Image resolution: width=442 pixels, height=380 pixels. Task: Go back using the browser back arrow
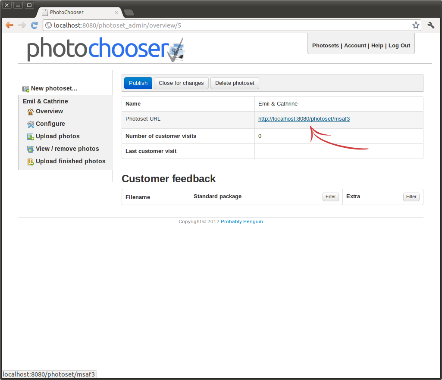pyautogui.click(x=9, y=25)
